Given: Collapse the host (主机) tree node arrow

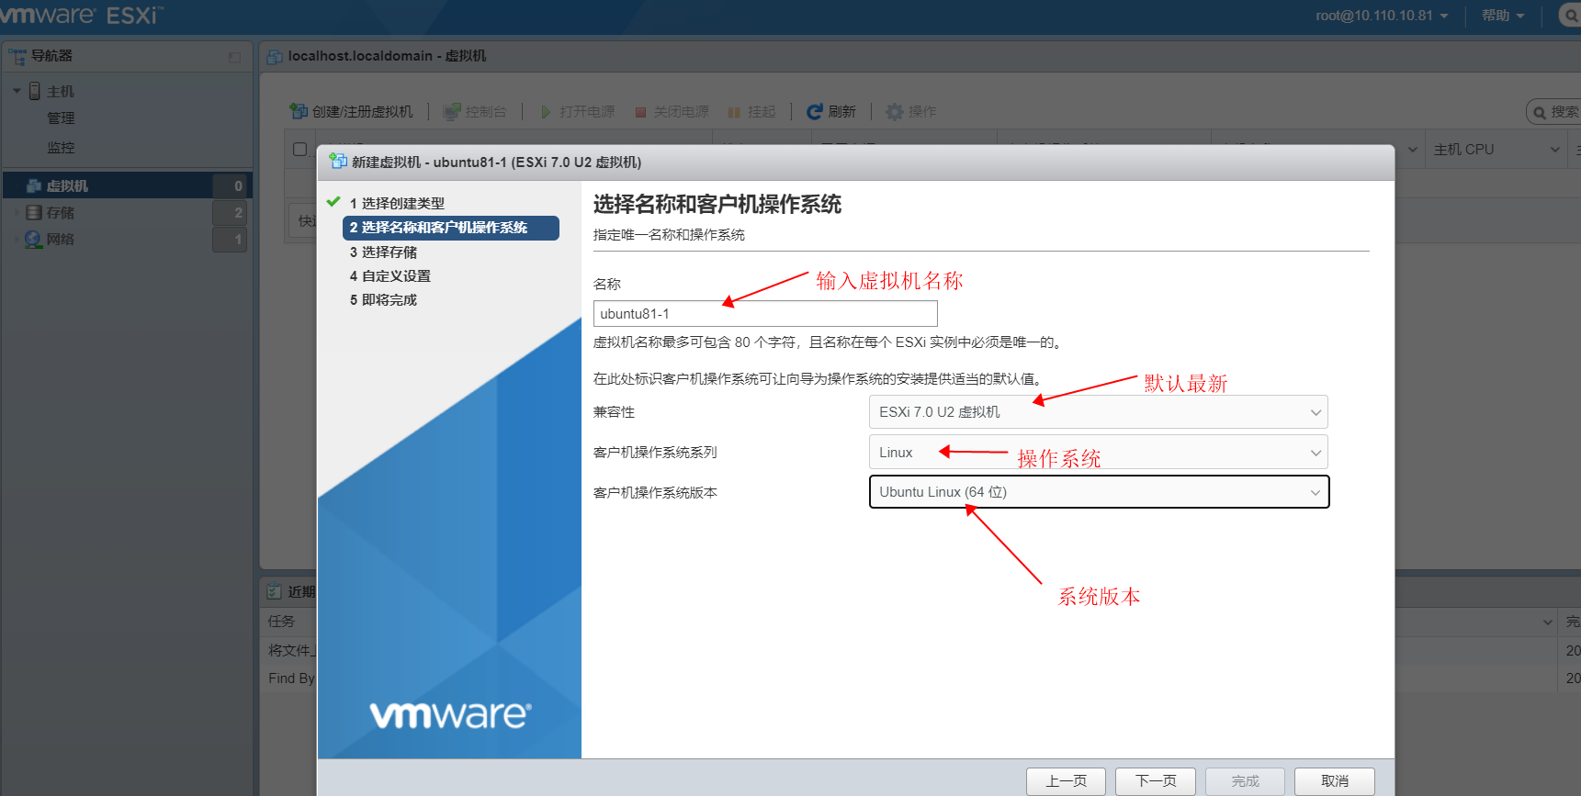Looking at the screenshot, I should pos(17,91).
